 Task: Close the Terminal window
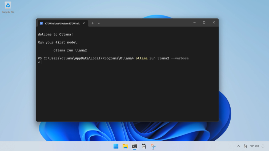(x=214, y=22)
